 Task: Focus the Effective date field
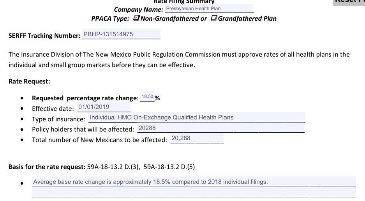click(104, 107)
